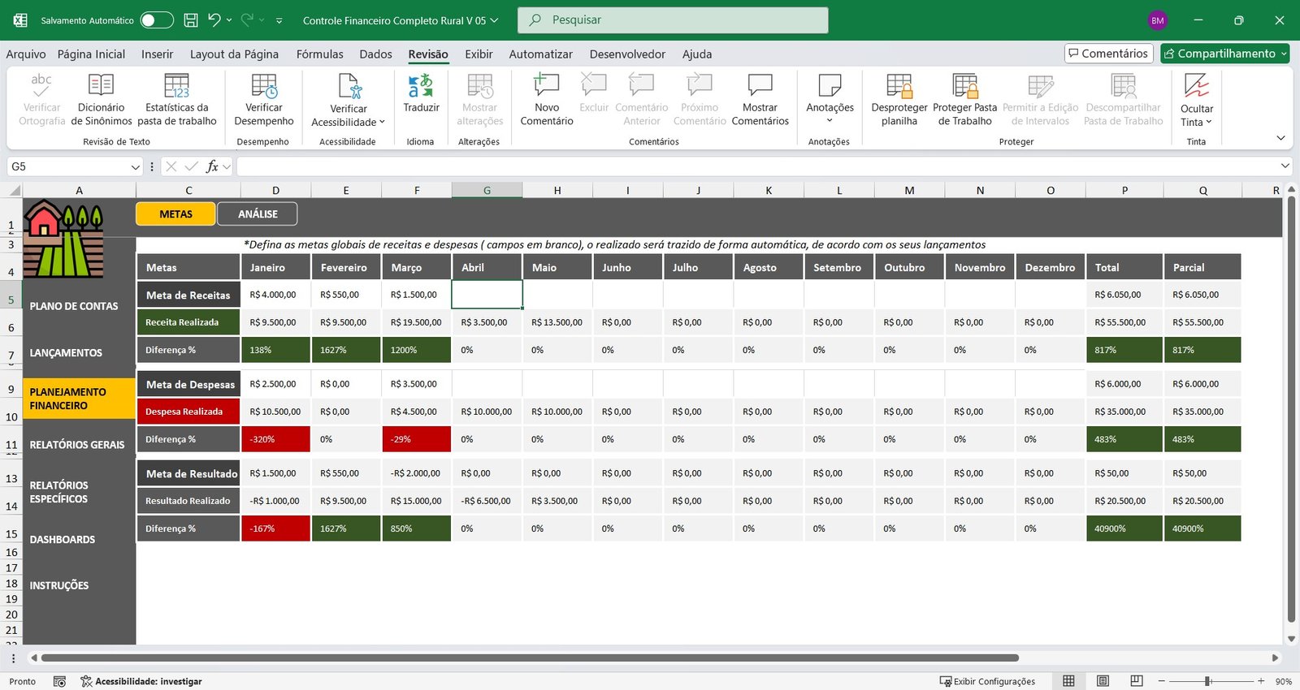Click the ANÁLISE button
1300x690 pixels.
tap(258, 214)
